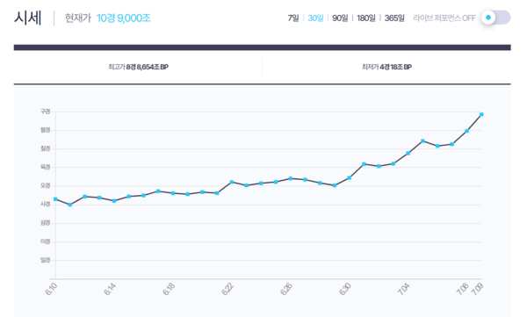Click the 이경 y-axis label

point(46,241)
